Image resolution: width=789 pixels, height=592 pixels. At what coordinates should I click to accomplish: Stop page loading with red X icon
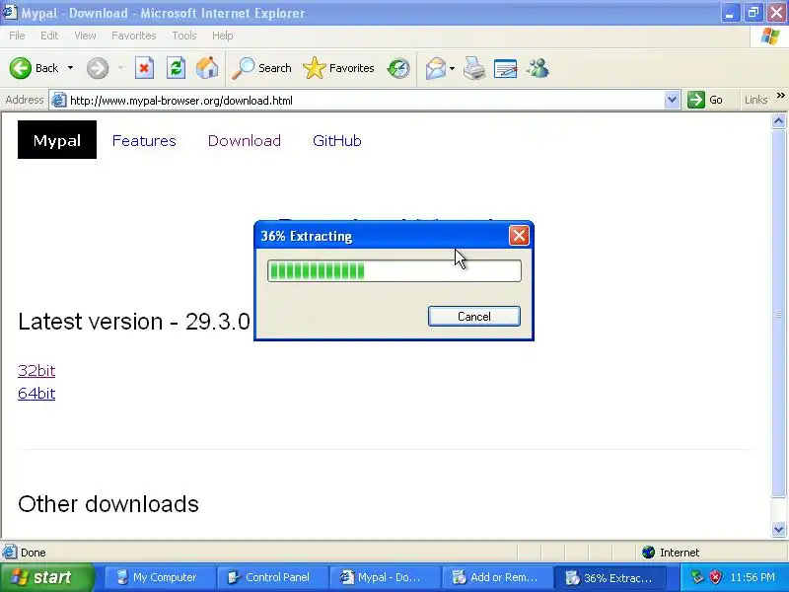(144, 68)
